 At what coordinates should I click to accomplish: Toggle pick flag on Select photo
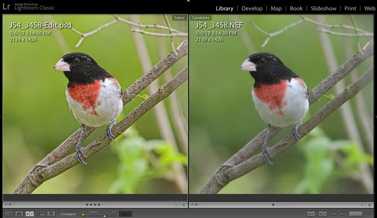pos(5,205)
